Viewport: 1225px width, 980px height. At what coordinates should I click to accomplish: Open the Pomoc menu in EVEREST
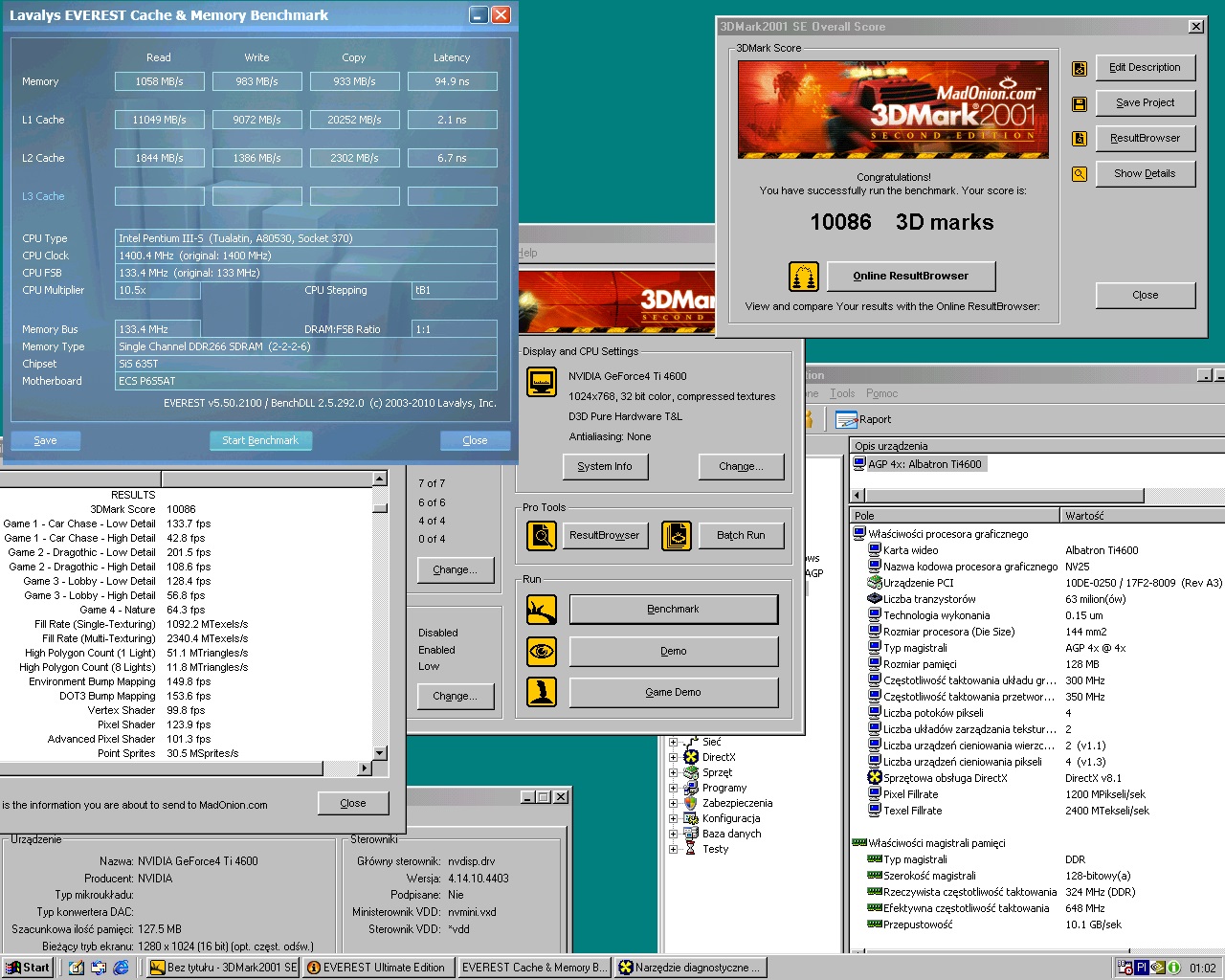point(881,393)
